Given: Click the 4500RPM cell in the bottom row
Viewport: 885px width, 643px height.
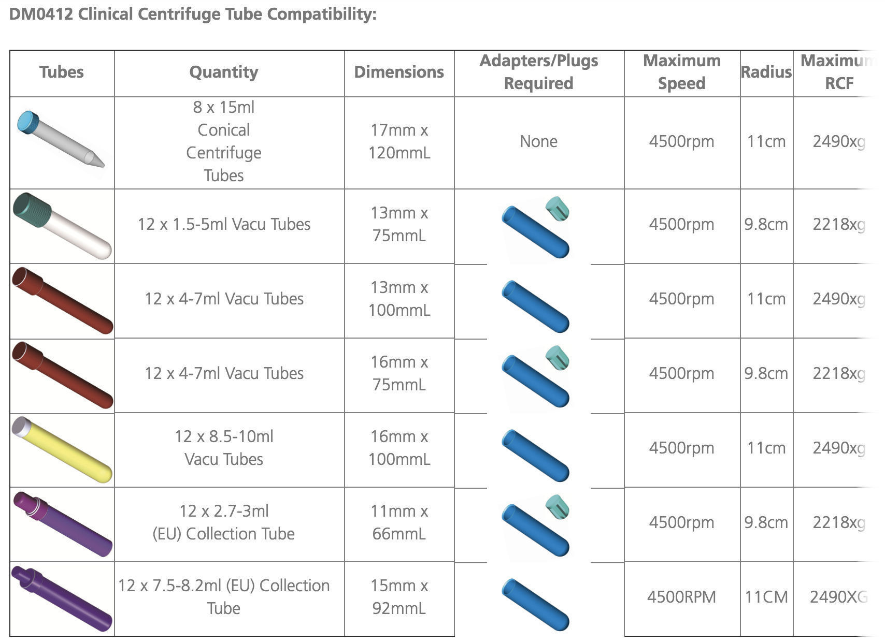Looking at the screenshot, I should click(x=681, y=597).
